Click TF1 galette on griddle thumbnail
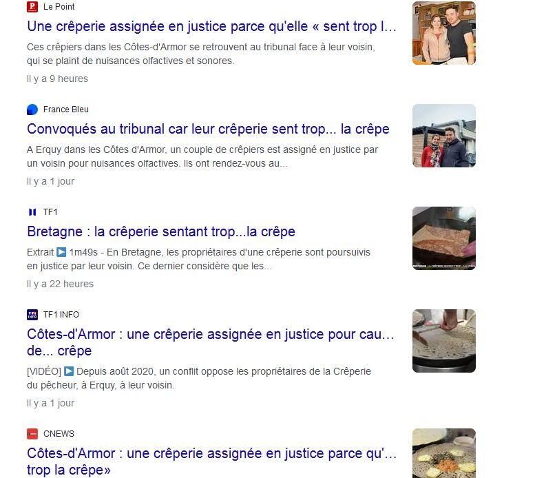The height and width of the screenshot is (478, 535). [444, 238]
